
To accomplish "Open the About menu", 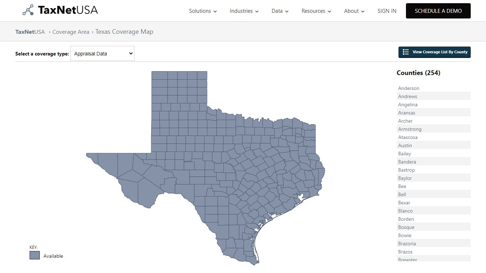I will tap(354, 11).
